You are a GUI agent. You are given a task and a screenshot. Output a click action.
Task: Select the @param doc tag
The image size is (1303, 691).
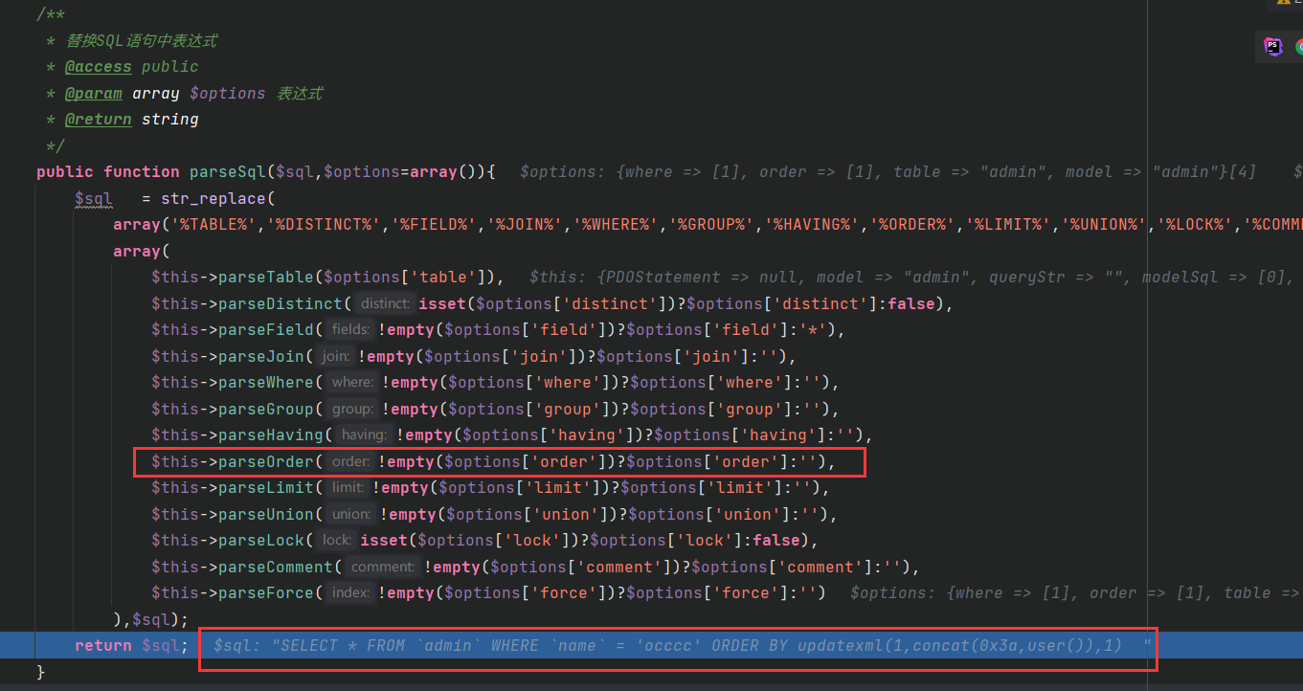[x=94, y=94]
